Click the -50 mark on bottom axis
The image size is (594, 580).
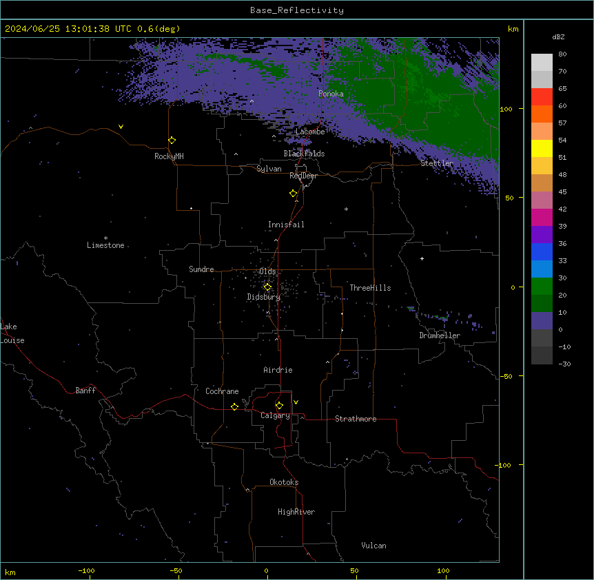point(176,570)
